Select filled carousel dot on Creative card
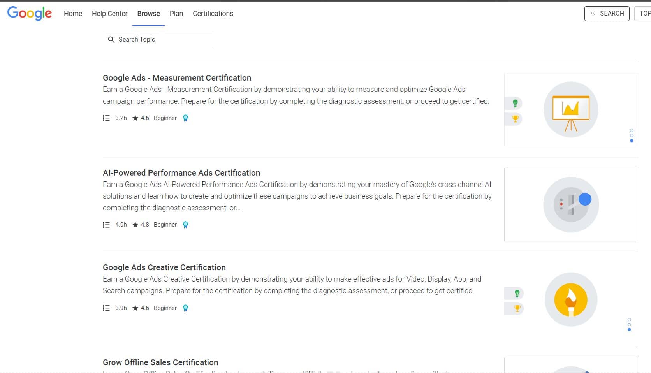 [629, 330]
